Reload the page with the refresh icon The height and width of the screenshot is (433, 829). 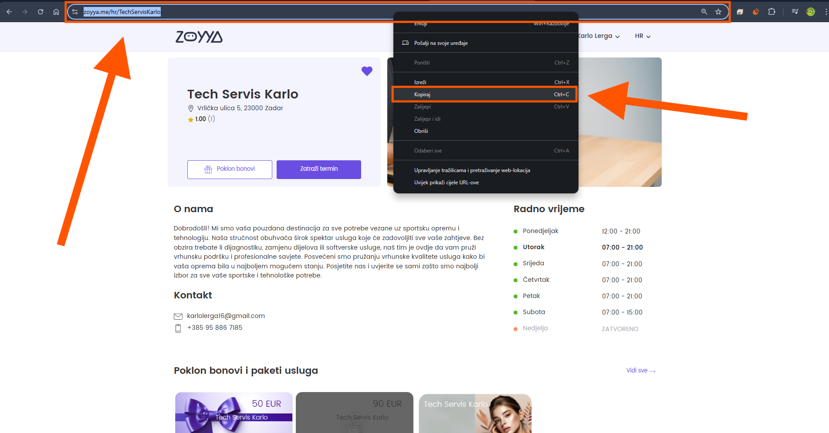click(41, 12)
